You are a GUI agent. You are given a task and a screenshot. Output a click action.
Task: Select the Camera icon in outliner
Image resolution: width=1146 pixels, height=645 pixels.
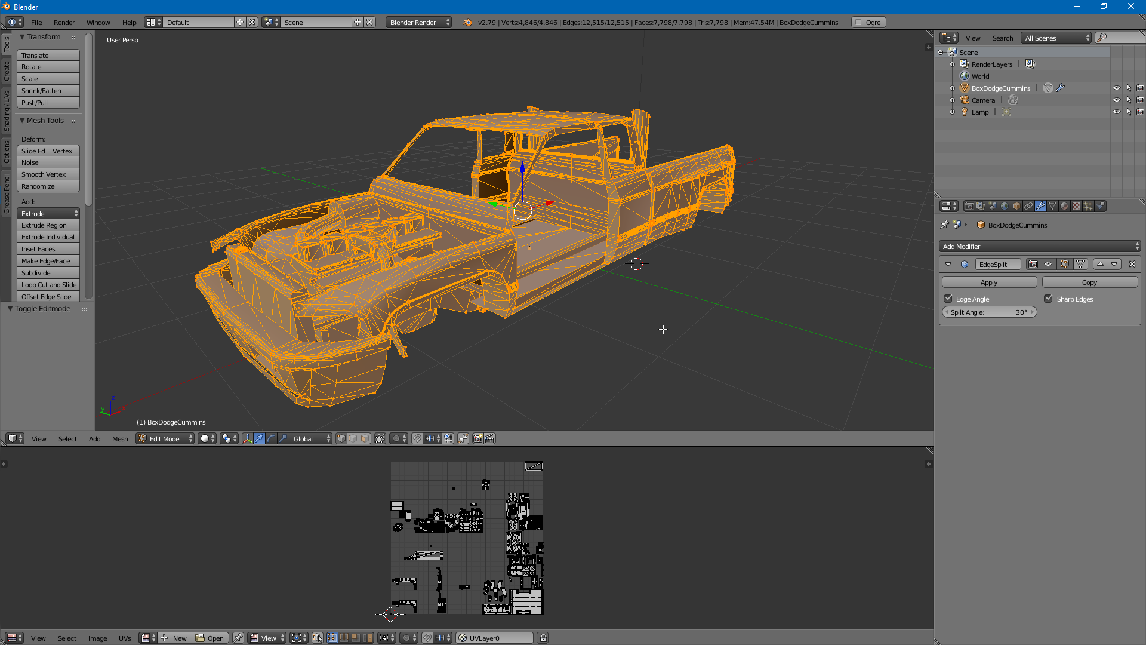tap(963, 100)
